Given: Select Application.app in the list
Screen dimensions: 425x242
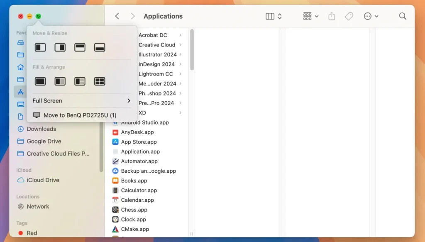Looking at the screenshot, I should (x=140, y=152).
